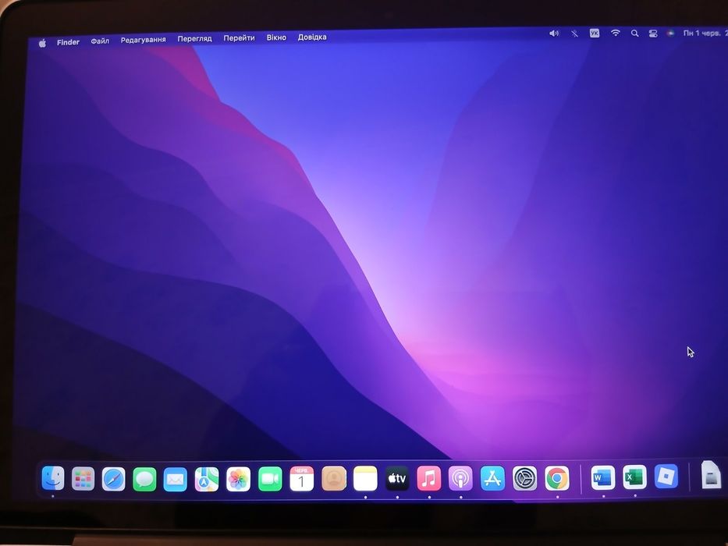
Task: Open the Перегляд menu
Action: tap(194, 39)
